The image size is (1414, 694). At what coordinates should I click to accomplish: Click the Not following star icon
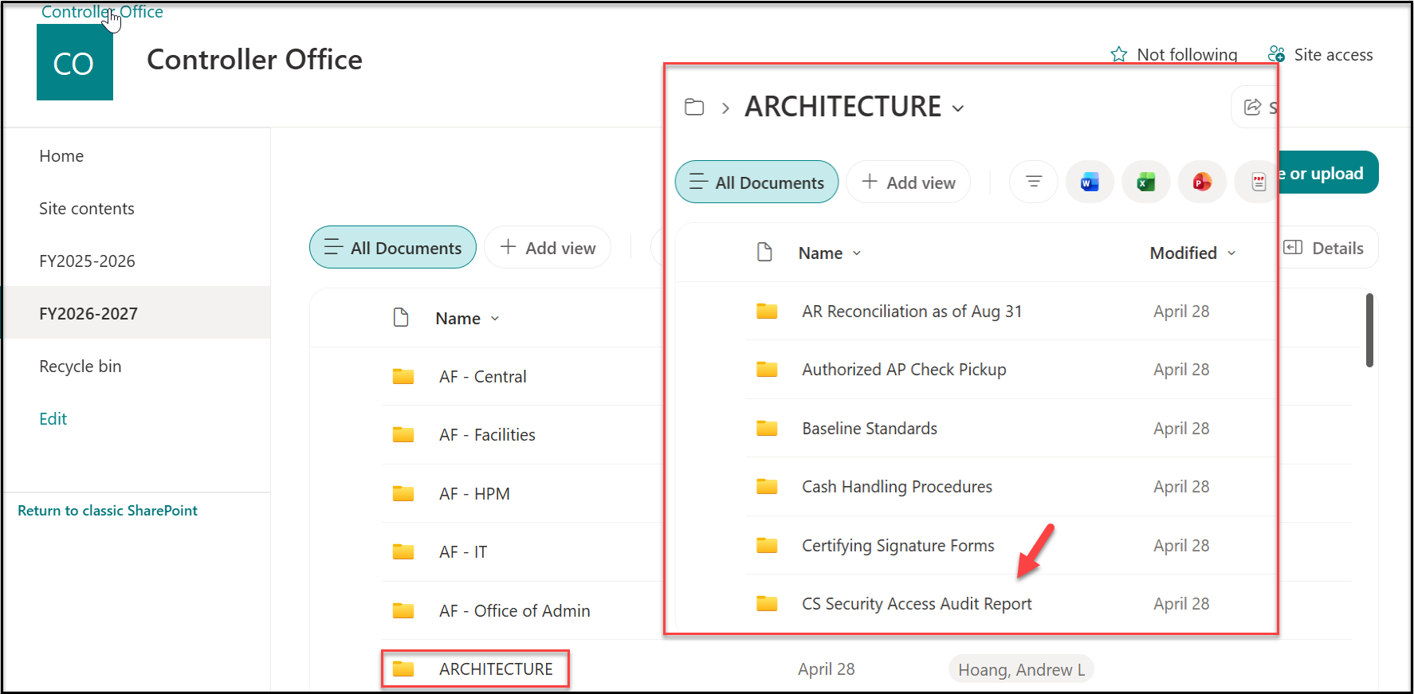(x=1119, y=54)
